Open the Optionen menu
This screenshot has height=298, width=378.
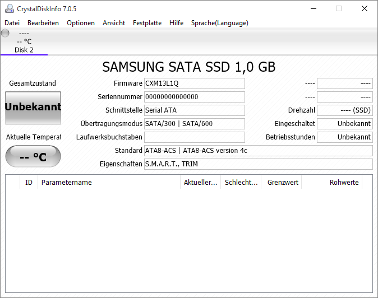point(81,23)
